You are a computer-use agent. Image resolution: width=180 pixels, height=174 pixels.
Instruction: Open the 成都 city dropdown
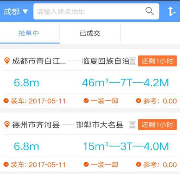tap(16, 11)
